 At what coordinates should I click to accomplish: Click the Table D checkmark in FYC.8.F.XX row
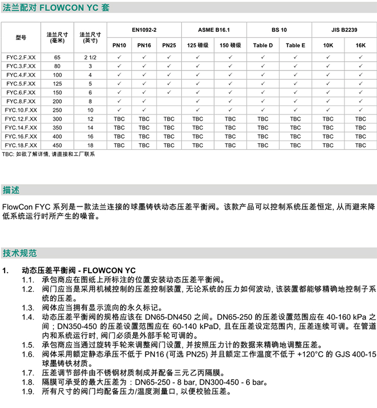(263, 101)
